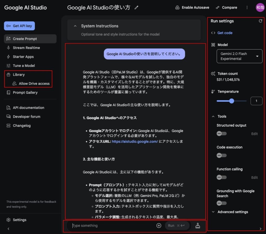Open the Gemini 2.0 Flash Experimental model dropdown
This screenshot has height=234, width=266.
pos(239,56)
